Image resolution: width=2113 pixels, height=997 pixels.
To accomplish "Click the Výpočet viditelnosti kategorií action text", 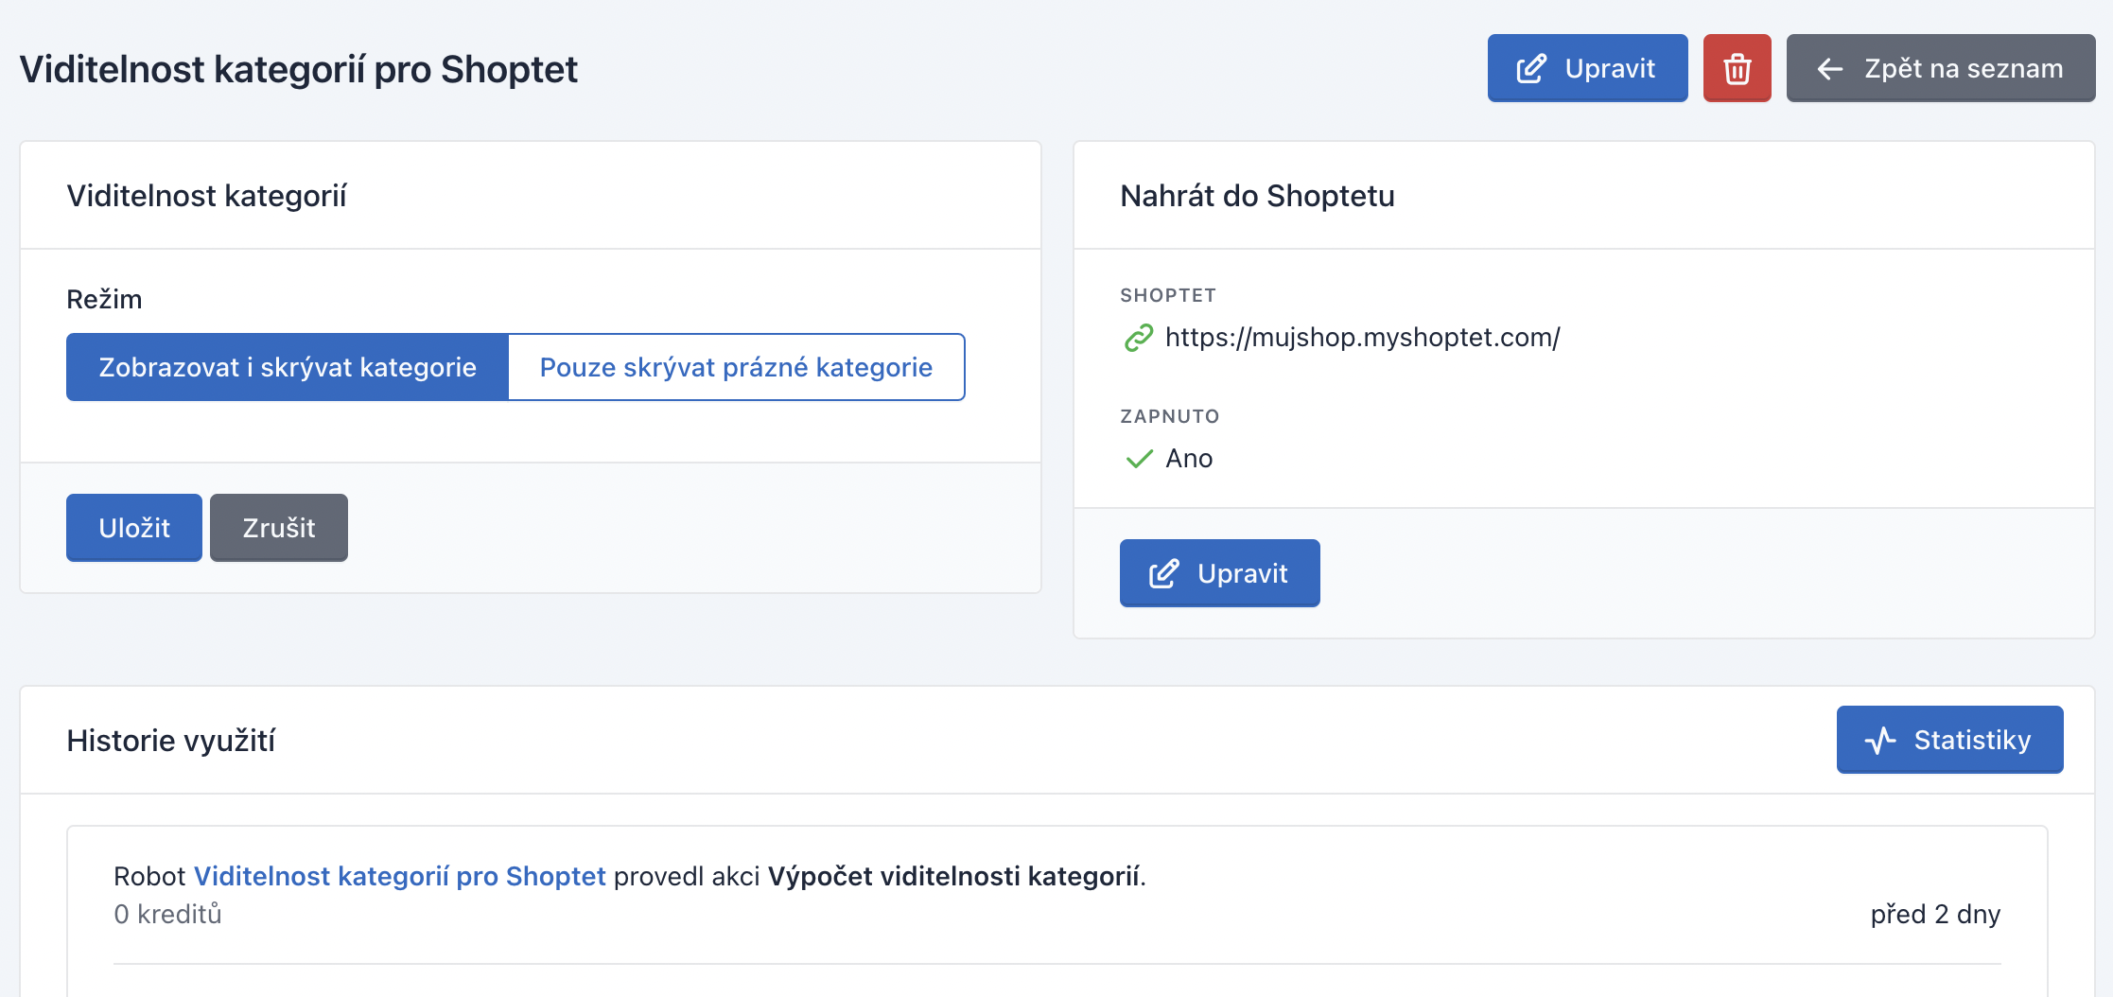I will tap(953, 876).
